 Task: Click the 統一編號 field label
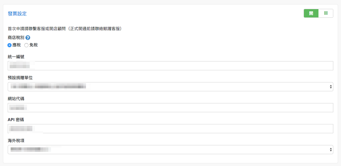(16, 57)
